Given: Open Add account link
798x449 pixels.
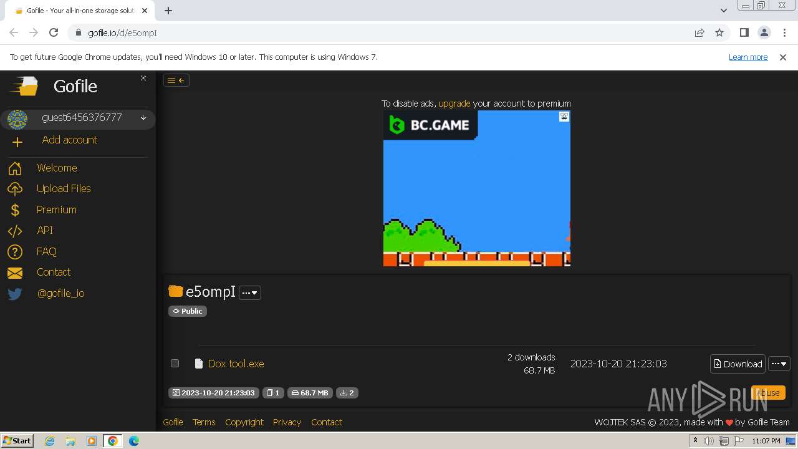Looking at the screenshot, I should (70, 140).
